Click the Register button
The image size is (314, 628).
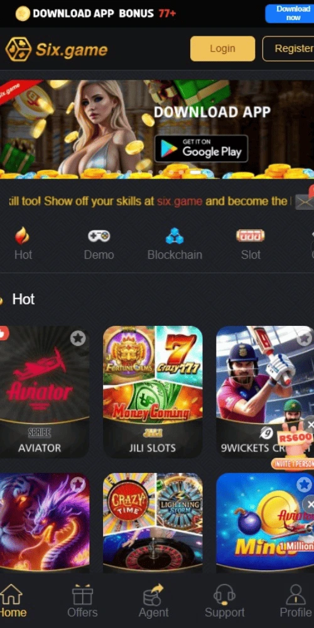coord(288,48)
